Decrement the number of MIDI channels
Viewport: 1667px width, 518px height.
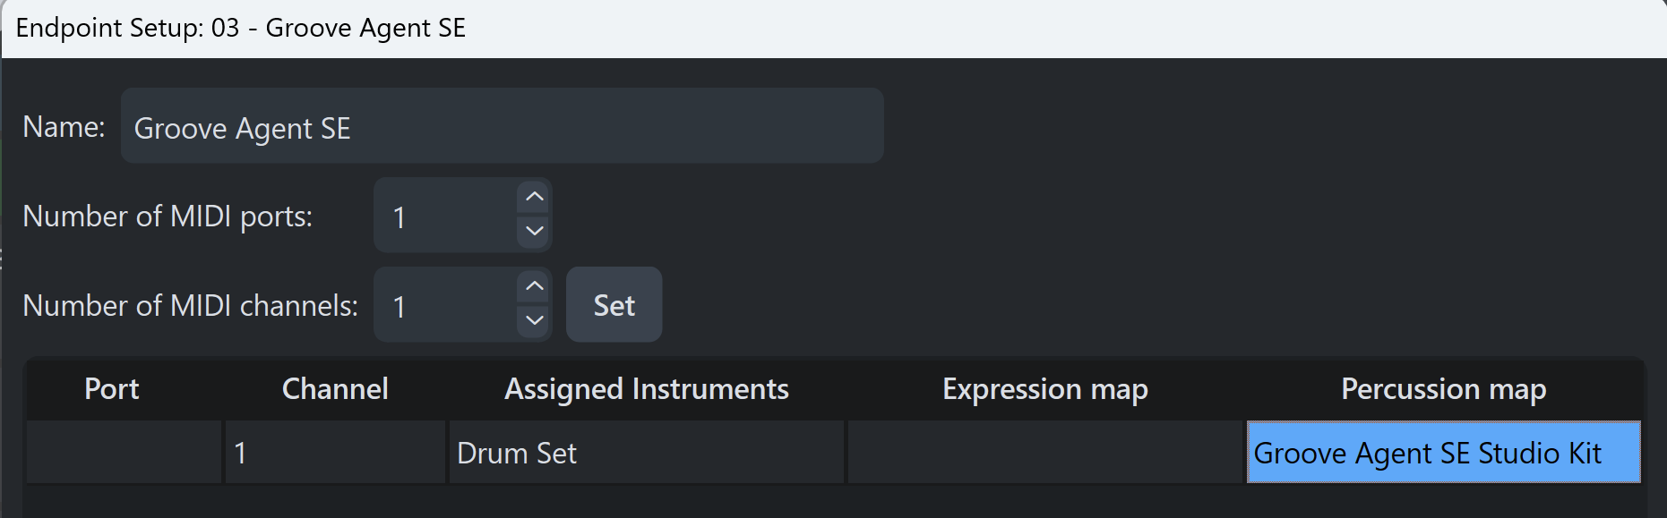pyautogui.click(x=535, y=320)
